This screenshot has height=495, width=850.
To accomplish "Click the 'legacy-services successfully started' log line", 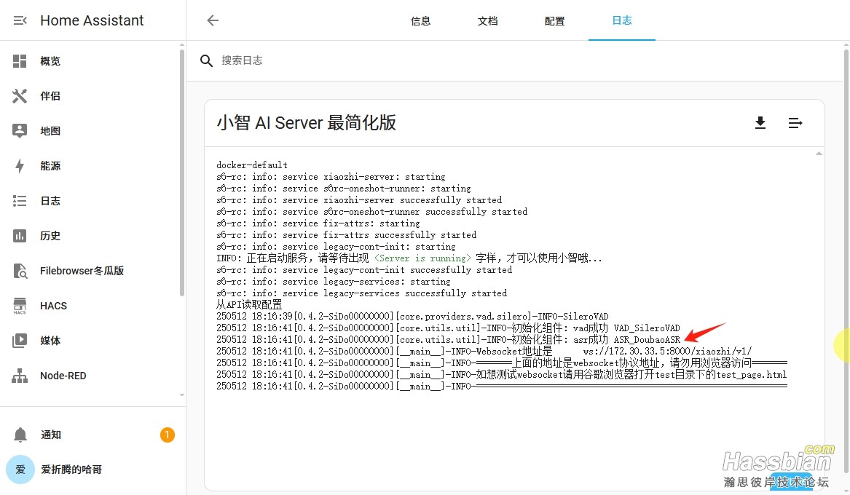I will pyautogui.click(x=361, y=293).
